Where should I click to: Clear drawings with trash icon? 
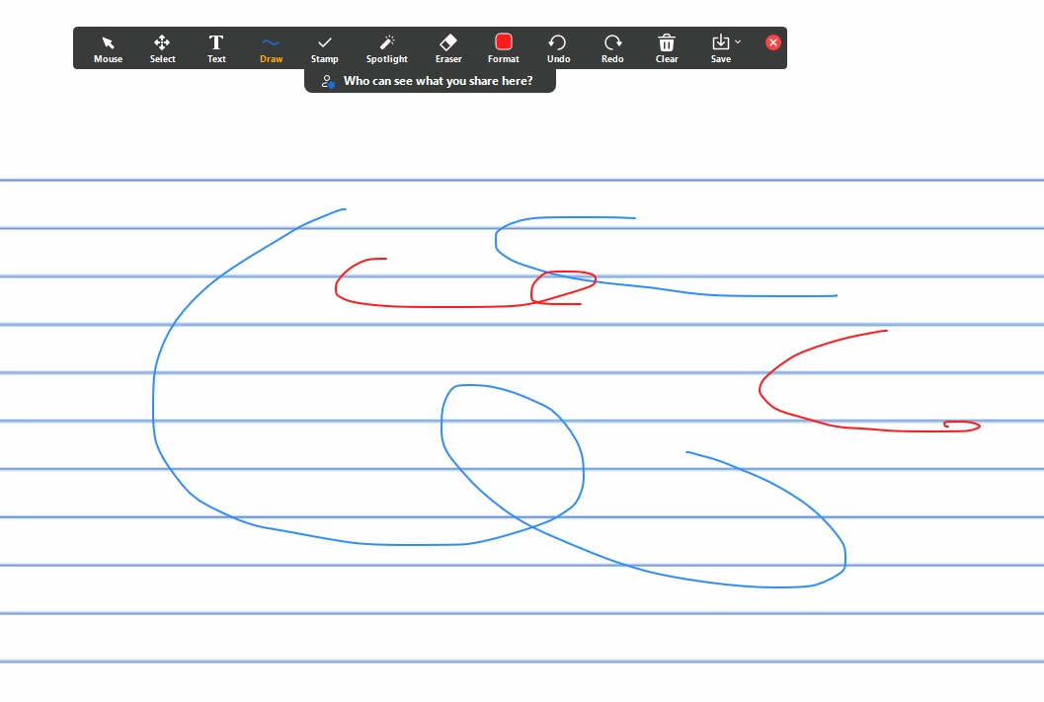pyautogui.click(x=667, y=48)
